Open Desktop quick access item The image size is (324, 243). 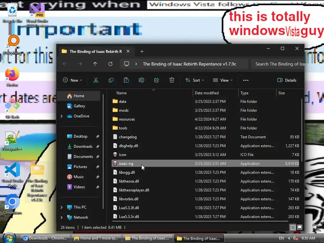coord(79,136)
